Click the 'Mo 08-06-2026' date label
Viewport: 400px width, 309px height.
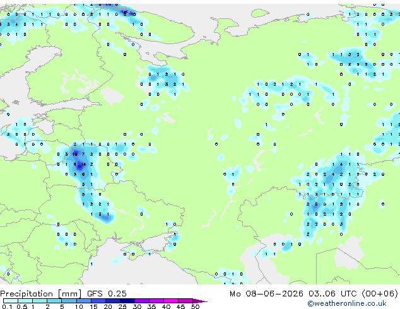coord(266,294)
